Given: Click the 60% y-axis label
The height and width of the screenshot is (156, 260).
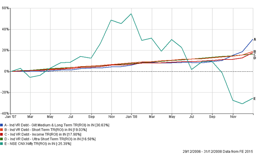Looking at the screenshot, I should point(6,8).
